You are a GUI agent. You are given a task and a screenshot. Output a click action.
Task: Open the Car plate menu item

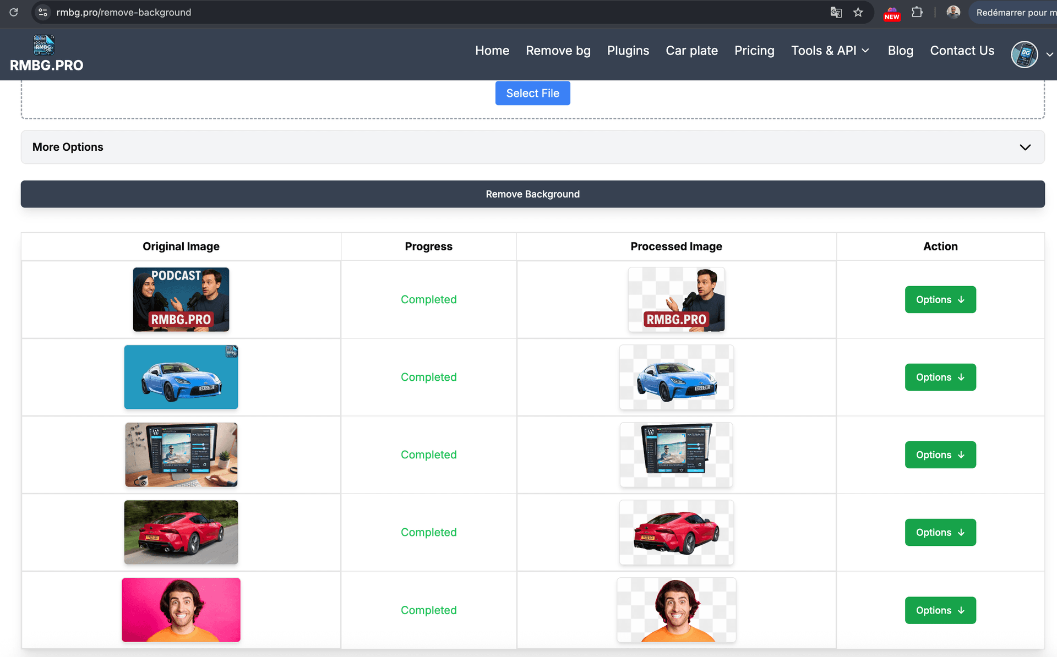pos(691,51)
